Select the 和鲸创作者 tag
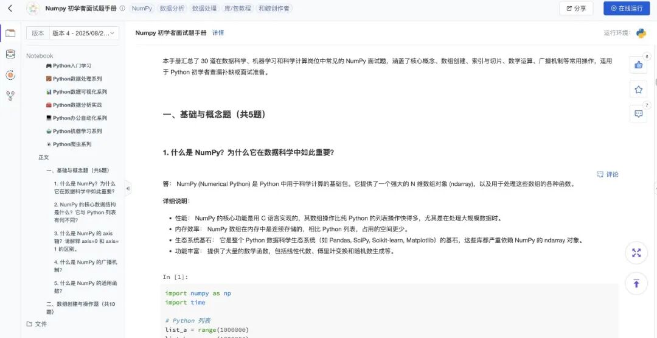The height and width of the screenshot is (338, 657). coord(274,9)
